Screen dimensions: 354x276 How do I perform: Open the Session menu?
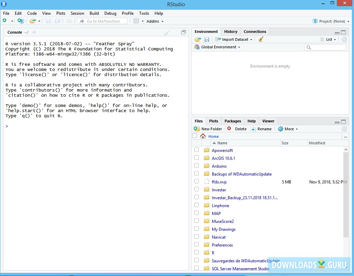[x=77, y=13]
